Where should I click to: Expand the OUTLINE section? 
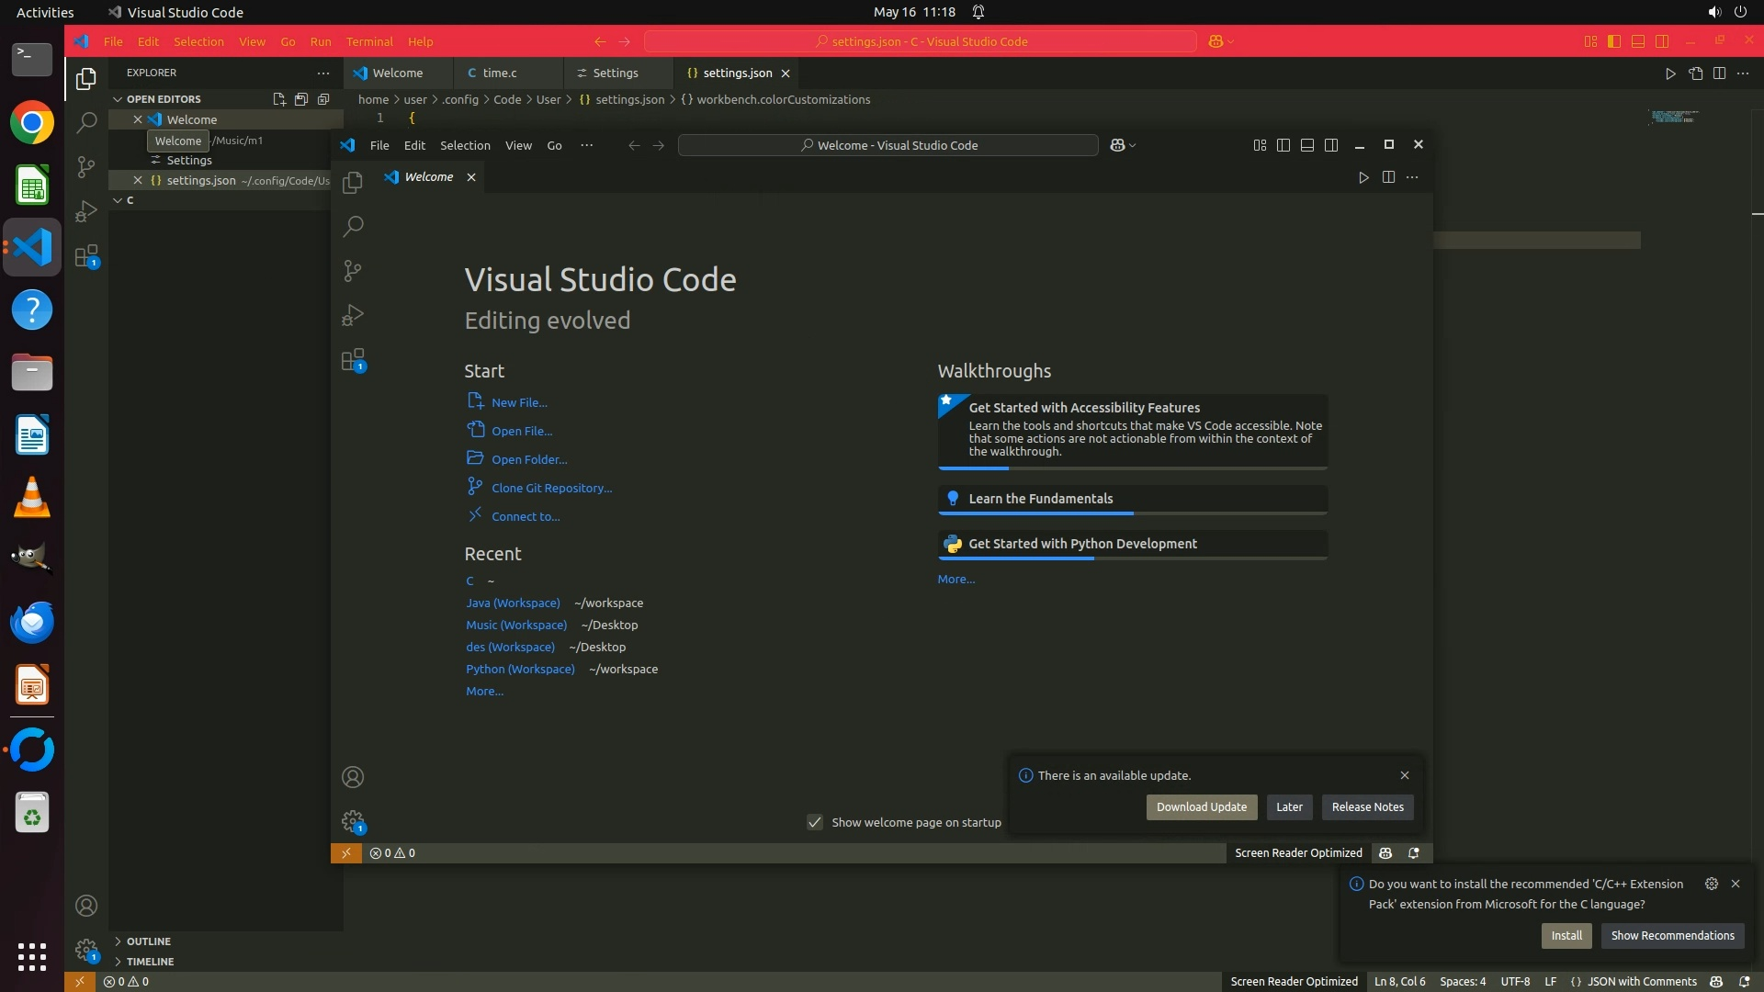148,941
